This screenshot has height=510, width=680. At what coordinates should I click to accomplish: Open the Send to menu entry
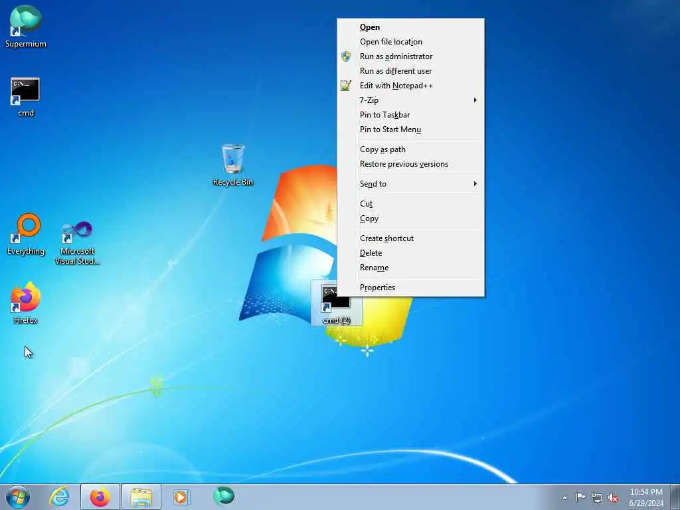click(410, 184)
